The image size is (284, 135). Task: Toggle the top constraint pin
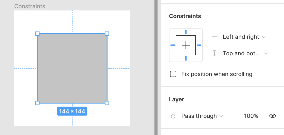coord(186,32)
